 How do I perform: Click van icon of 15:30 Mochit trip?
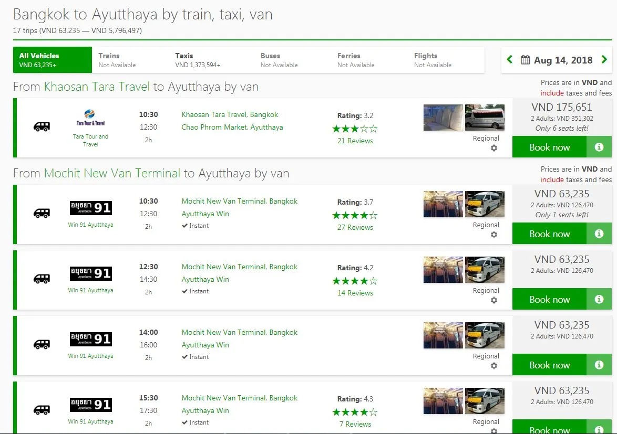42,410
